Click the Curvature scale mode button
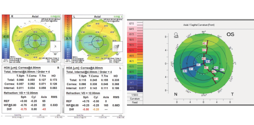Viewport: 254px width, 125px height. tap(135, 99)
